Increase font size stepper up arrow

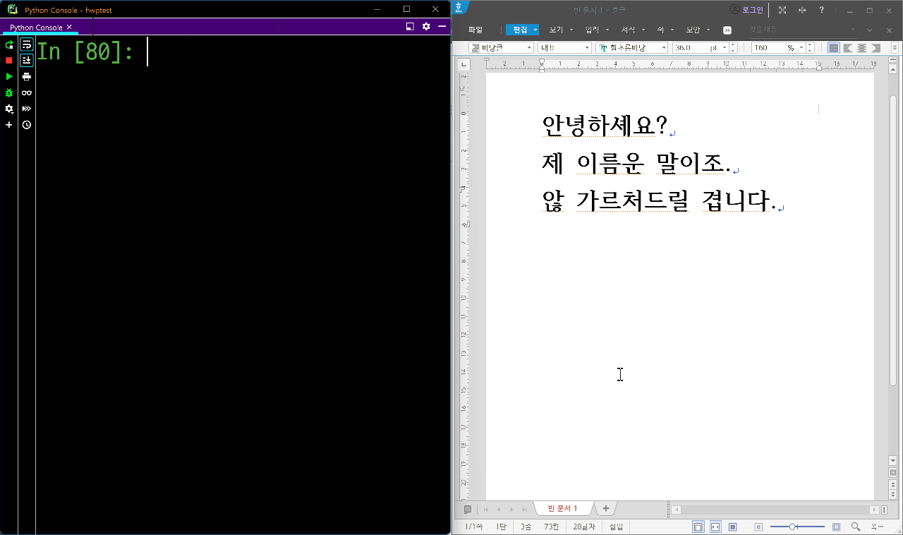pos(734,44)
